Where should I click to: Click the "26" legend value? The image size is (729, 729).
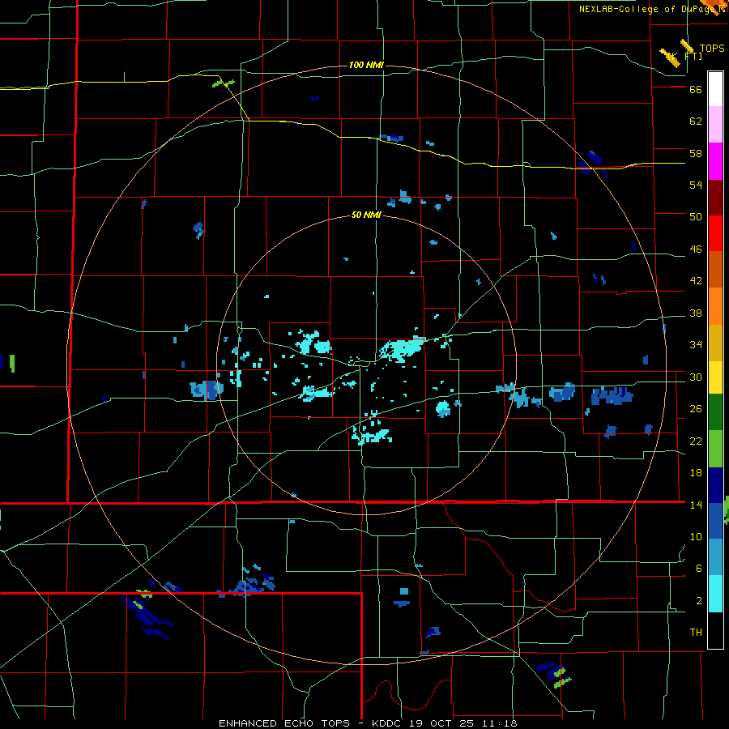(696, 409)
